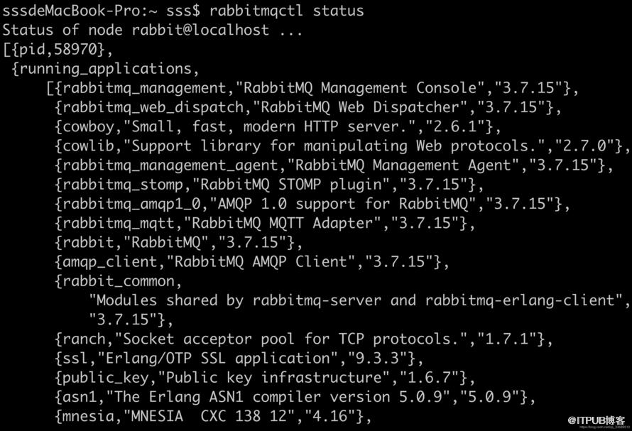Select the rabbit_common entry
The image size is (632, 431).
tap(119, 281)
